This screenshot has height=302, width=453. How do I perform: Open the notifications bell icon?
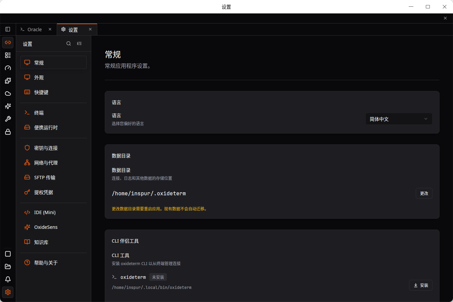pyautogui.click(x=8, y=279)
